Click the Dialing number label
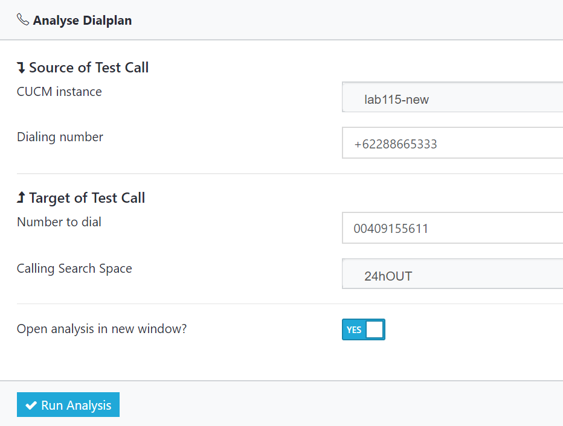This screenshot has height=426, width=563. point(60,137)
